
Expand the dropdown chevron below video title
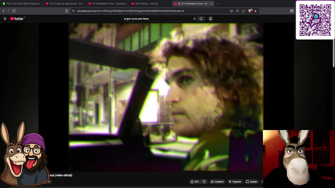pyautogui.click(x=49, y=182)
